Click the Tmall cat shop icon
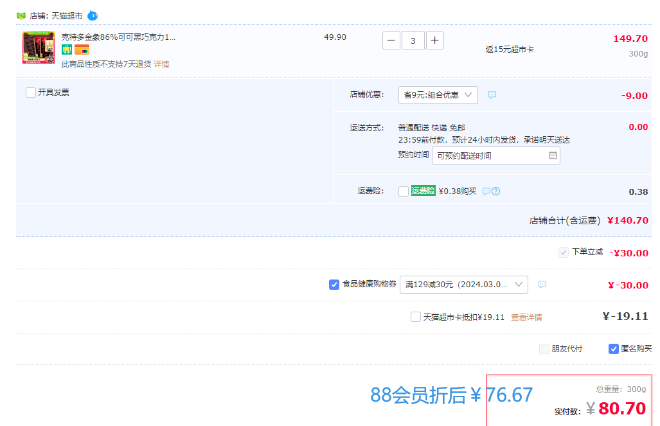This screenshot has height=426, width=660. tap(21, 16)
